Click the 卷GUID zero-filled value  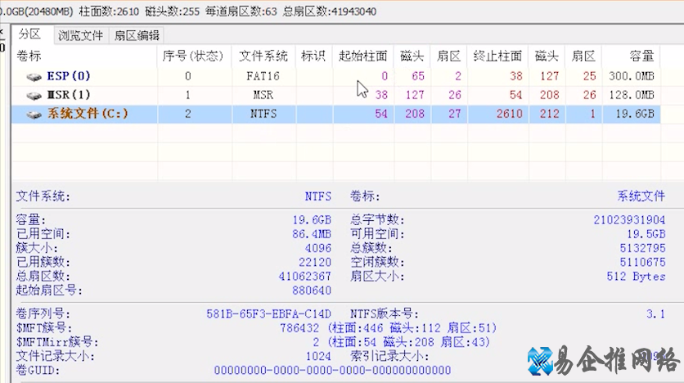(332, 371)
